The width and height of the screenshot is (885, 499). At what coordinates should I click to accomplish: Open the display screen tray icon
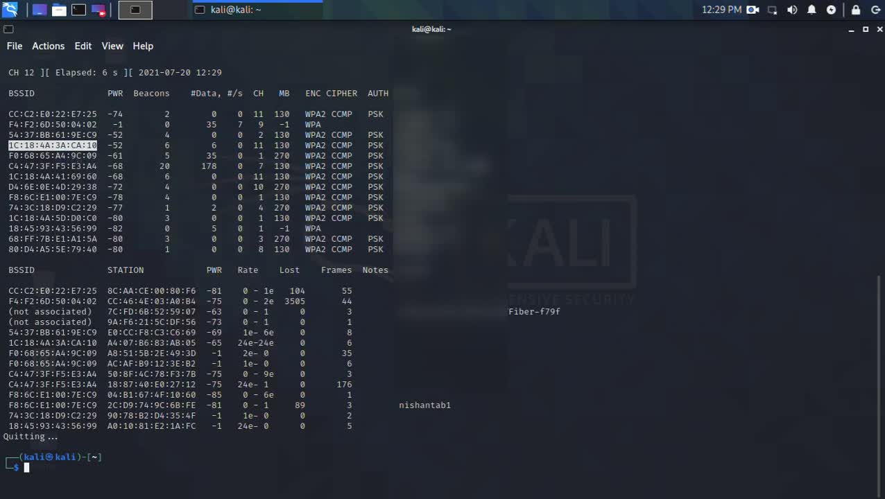click(x=772, y=10)
